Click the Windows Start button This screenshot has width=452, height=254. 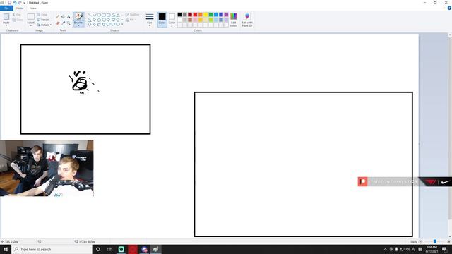pyautogui.click(x=6, y=249)
